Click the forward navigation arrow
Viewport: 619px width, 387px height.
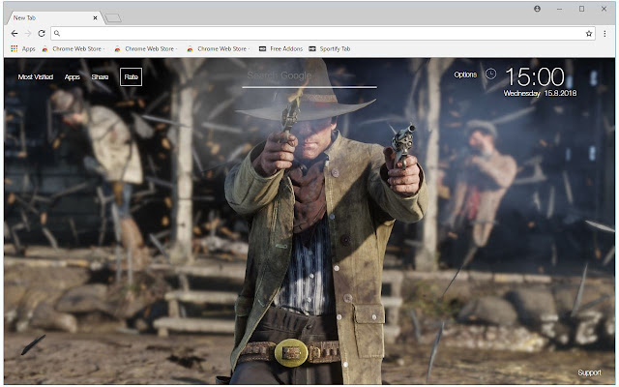click(28, 34)
